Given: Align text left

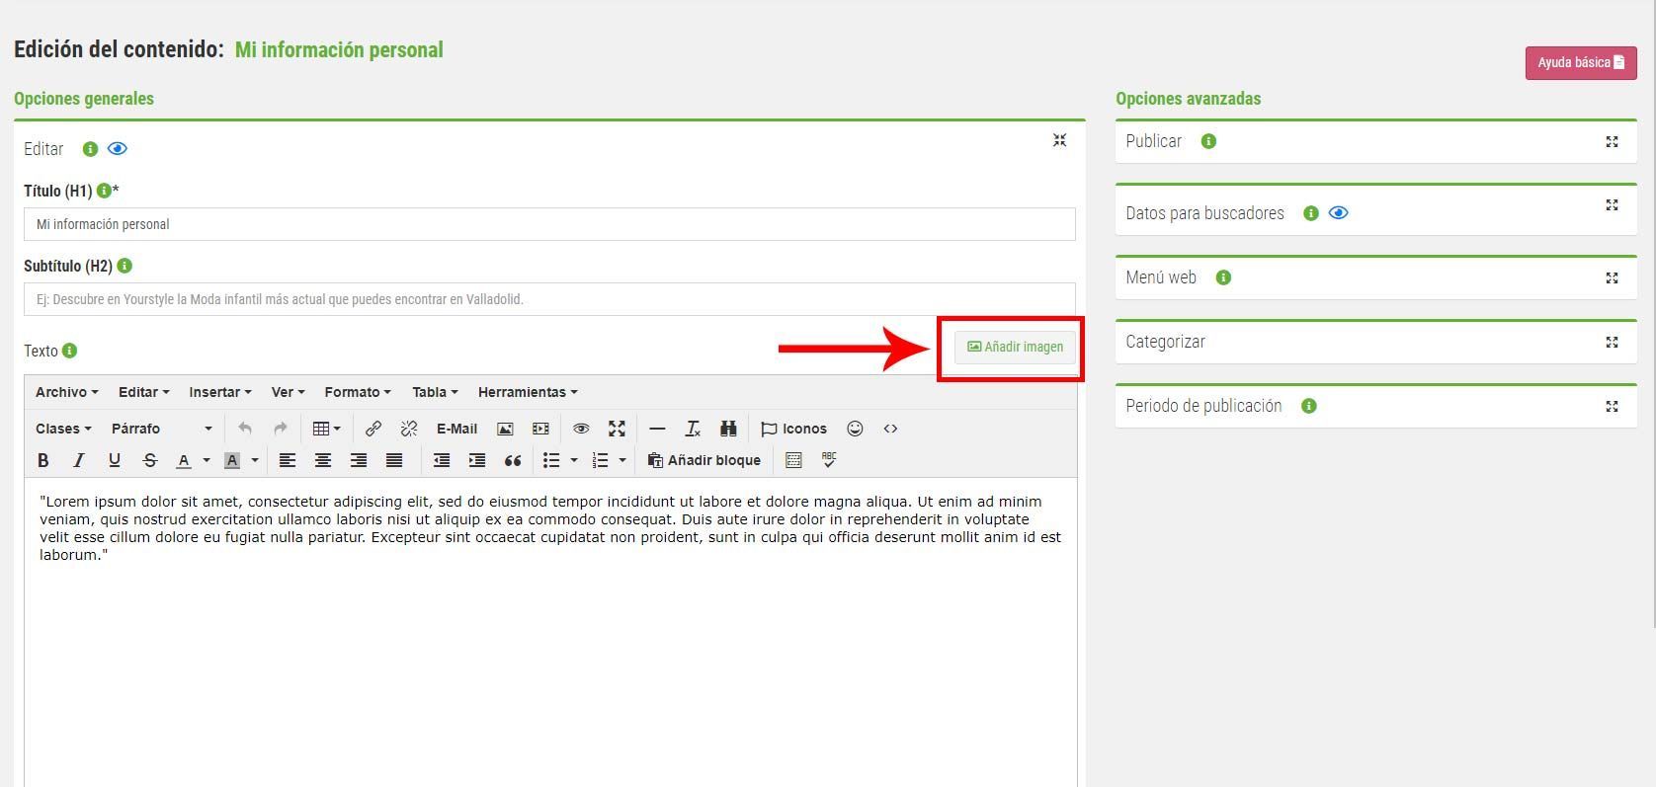Looking at the screenshot, I should click(288, 460).
